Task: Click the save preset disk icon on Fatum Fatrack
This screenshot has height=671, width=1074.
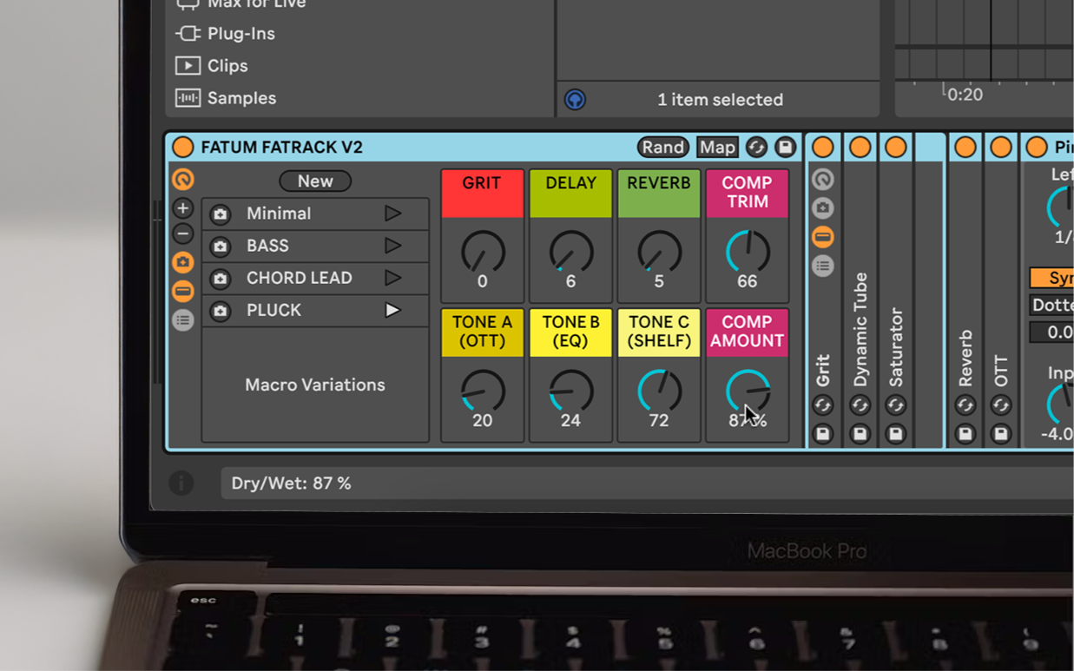Action: [785, 148]
